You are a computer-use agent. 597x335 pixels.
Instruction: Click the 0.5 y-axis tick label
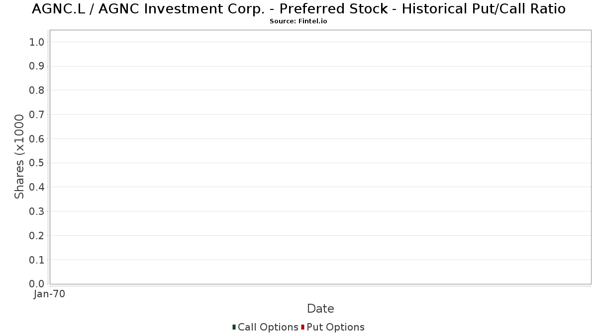(x=37, y=163)
